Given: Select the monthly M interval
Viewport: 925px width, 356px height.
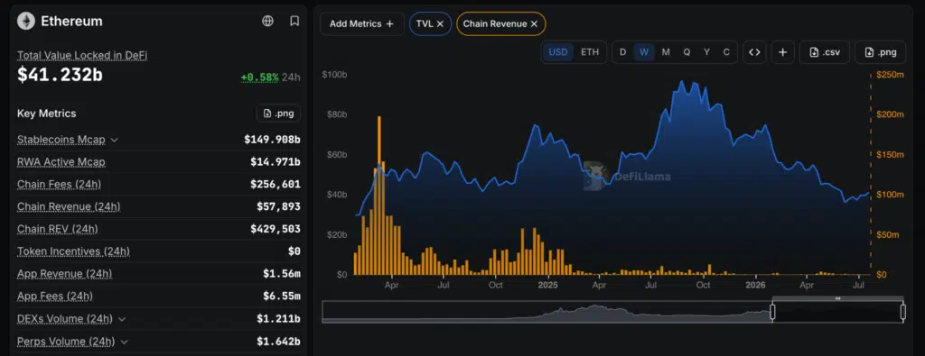Looking at the screenshot, I should [666, 51].
